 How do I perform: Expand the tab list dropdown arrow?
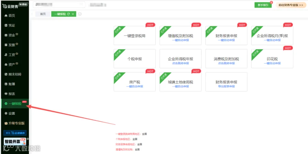pyautogui.click(x=80, y=14)
